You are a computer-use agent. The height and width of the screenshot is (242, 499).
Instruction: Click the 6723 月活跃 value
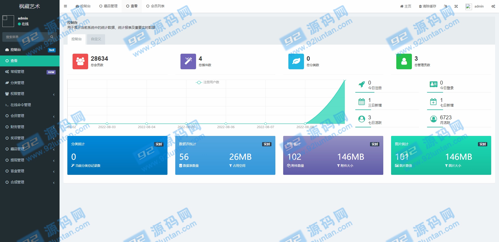point(446,117)
